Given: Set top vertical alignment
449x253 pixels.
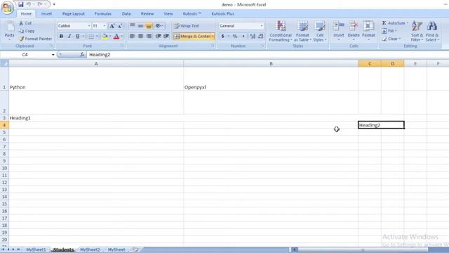Looking at the screenshot, I should (133, 26).
